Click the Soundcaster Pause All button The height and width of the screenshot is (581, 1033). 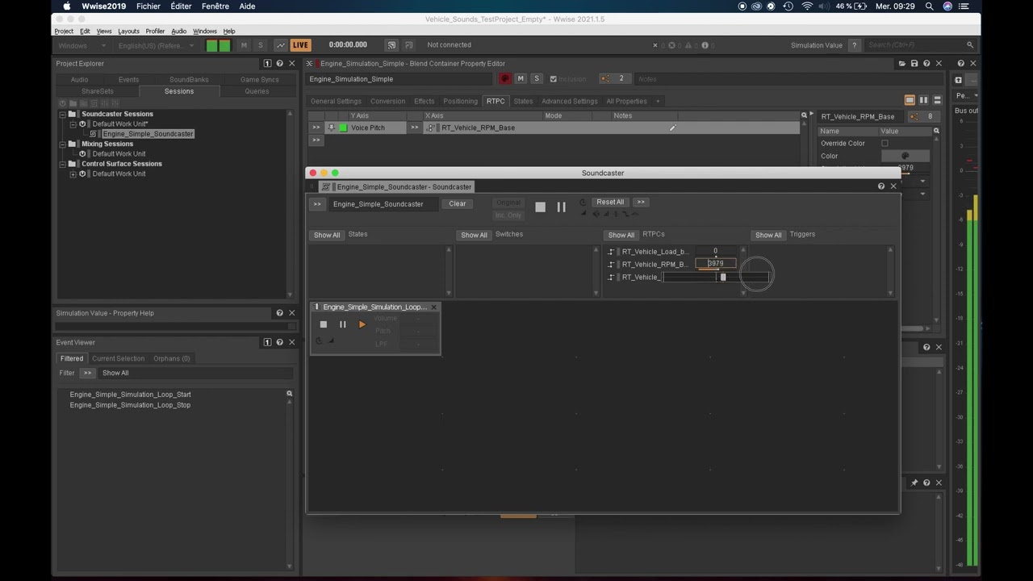point(561,207)
